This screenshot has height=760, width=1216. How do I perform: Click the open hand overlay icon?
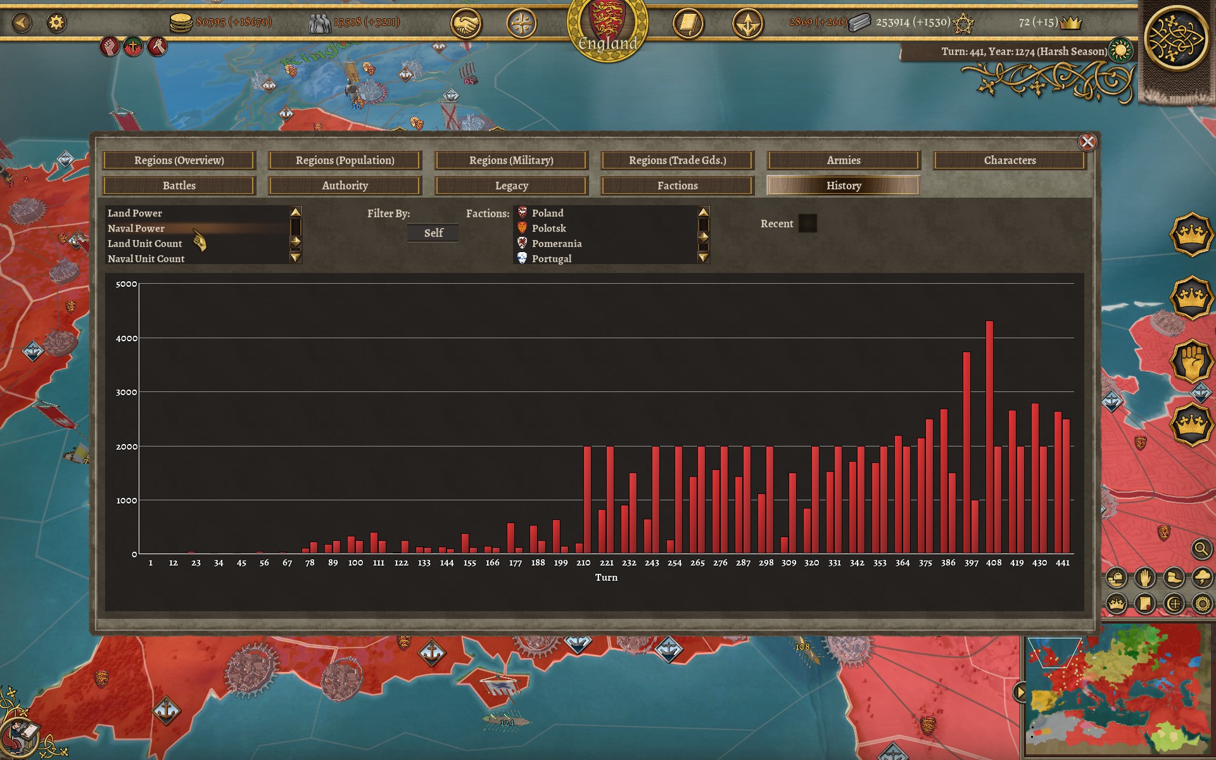[1145, 578]
